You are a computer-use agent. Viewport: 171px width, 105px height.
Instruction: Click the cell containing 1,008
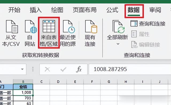coord(23,93)
